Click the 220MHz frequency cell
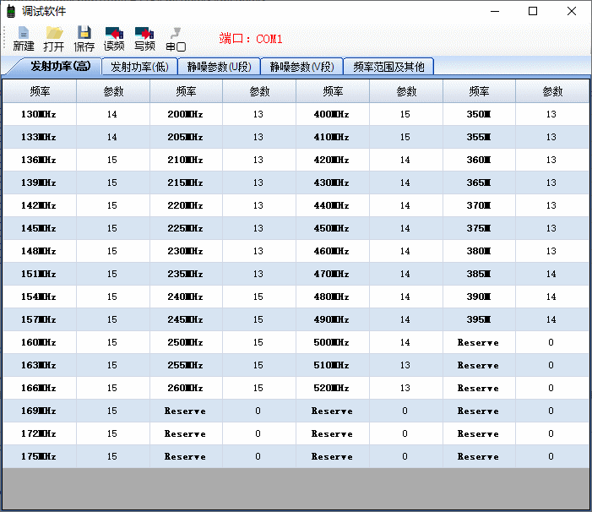This screenshot has height=512, width=592. click(186, 205)
